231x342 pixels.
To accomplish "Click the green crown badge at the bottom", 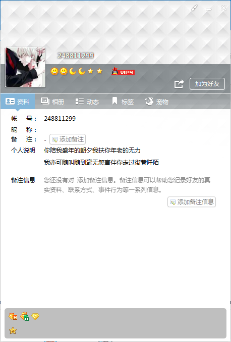I will (x=24, y=316).
